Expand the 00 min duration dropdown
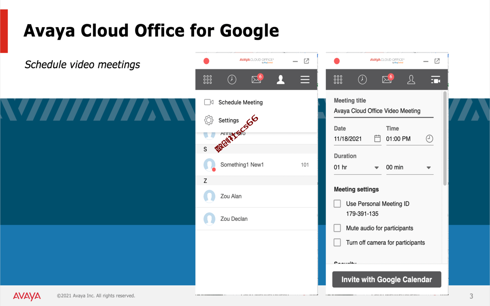 pos(410,168)
